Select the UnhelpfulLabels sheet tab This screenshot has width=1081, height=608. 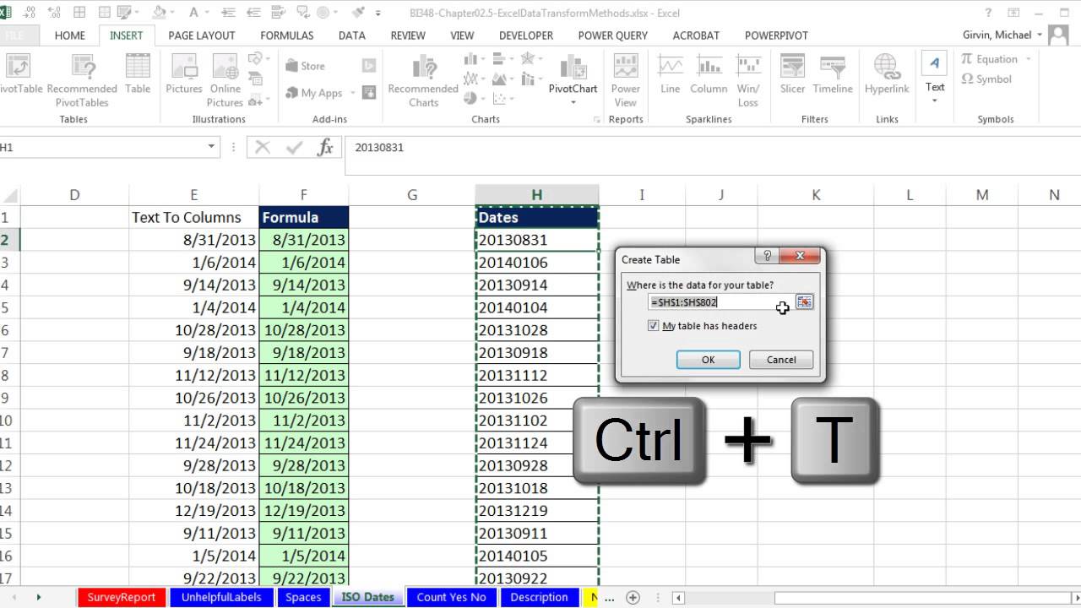click(222, 597)
